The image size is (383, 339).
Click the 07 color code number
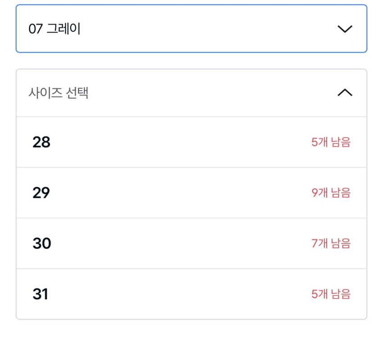[x=35, y=29]
